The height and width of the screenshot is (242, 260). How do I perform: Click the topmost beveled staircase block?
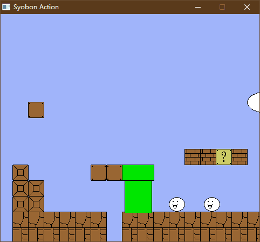click(x=20, y=173)
